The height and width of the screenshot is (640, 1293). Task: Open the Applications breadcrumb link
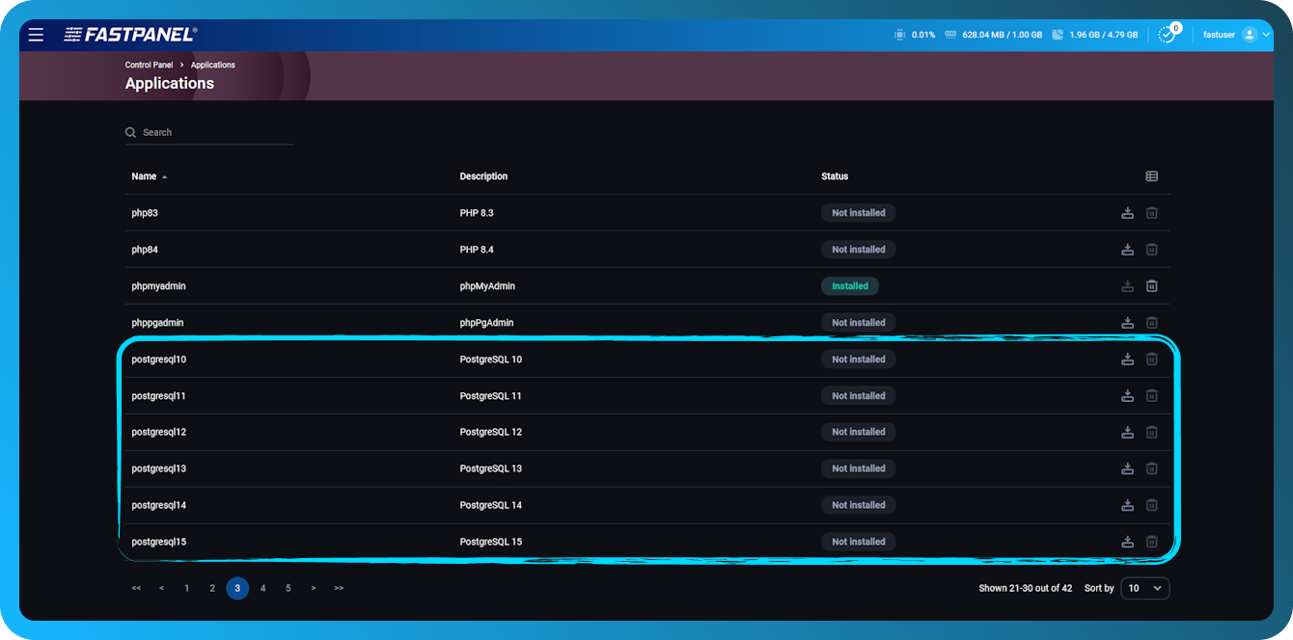212,65
